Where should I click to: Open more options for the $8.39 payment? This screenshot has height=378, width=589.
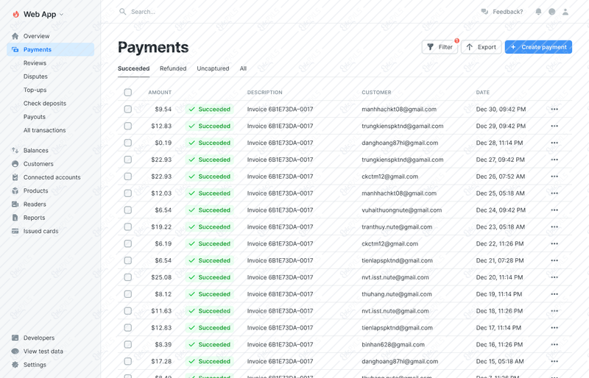pos(554,345)
